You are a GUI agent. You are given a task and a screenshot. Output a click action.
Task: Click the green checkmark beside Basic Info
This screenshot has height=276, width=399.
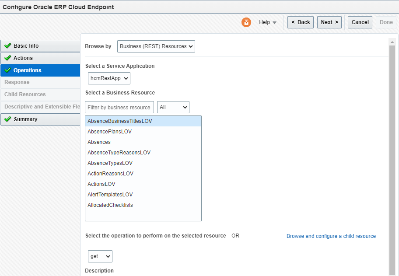7,45
